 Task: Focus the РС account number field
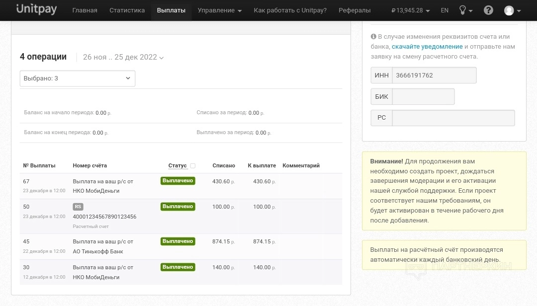(453, 118)
